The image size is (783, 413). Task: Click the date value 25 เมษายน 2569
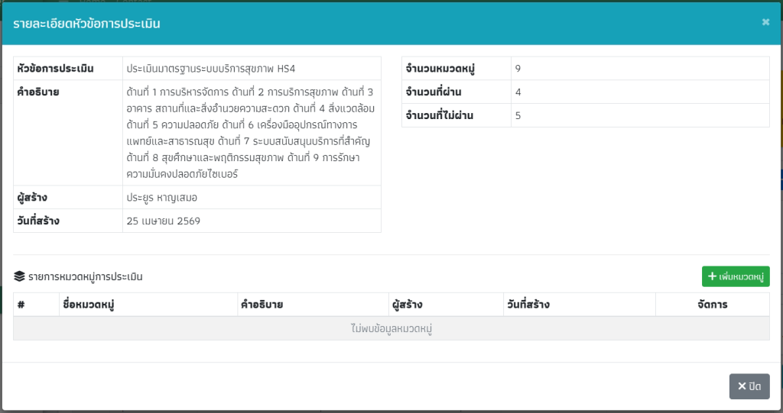click(164, 221)
